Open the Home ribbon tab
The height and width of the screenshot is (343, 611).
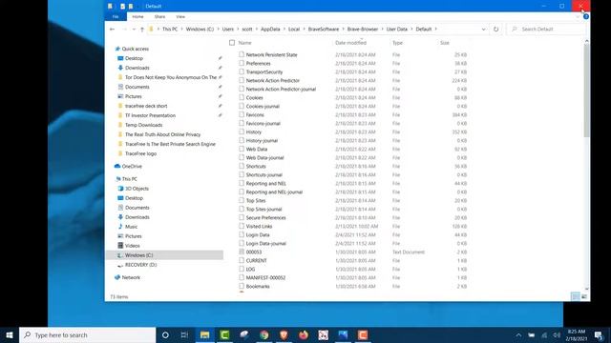pyautogui.click(x=137, y=17)
